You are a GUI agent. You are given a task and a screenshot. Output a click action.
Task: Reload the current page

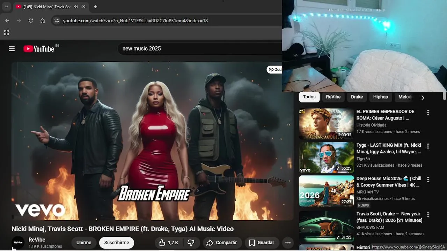(x=31, y=21)
